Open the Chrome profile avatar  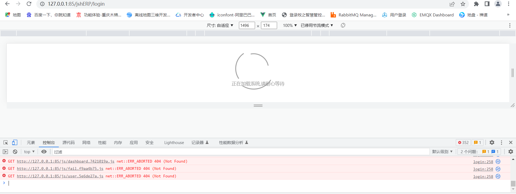(x=498, y=4)
